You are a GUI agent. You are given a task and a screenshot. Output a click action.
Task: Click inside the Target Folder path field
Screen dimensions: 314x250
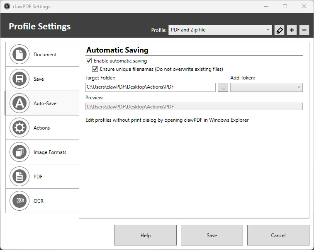[x=150, y=87]
